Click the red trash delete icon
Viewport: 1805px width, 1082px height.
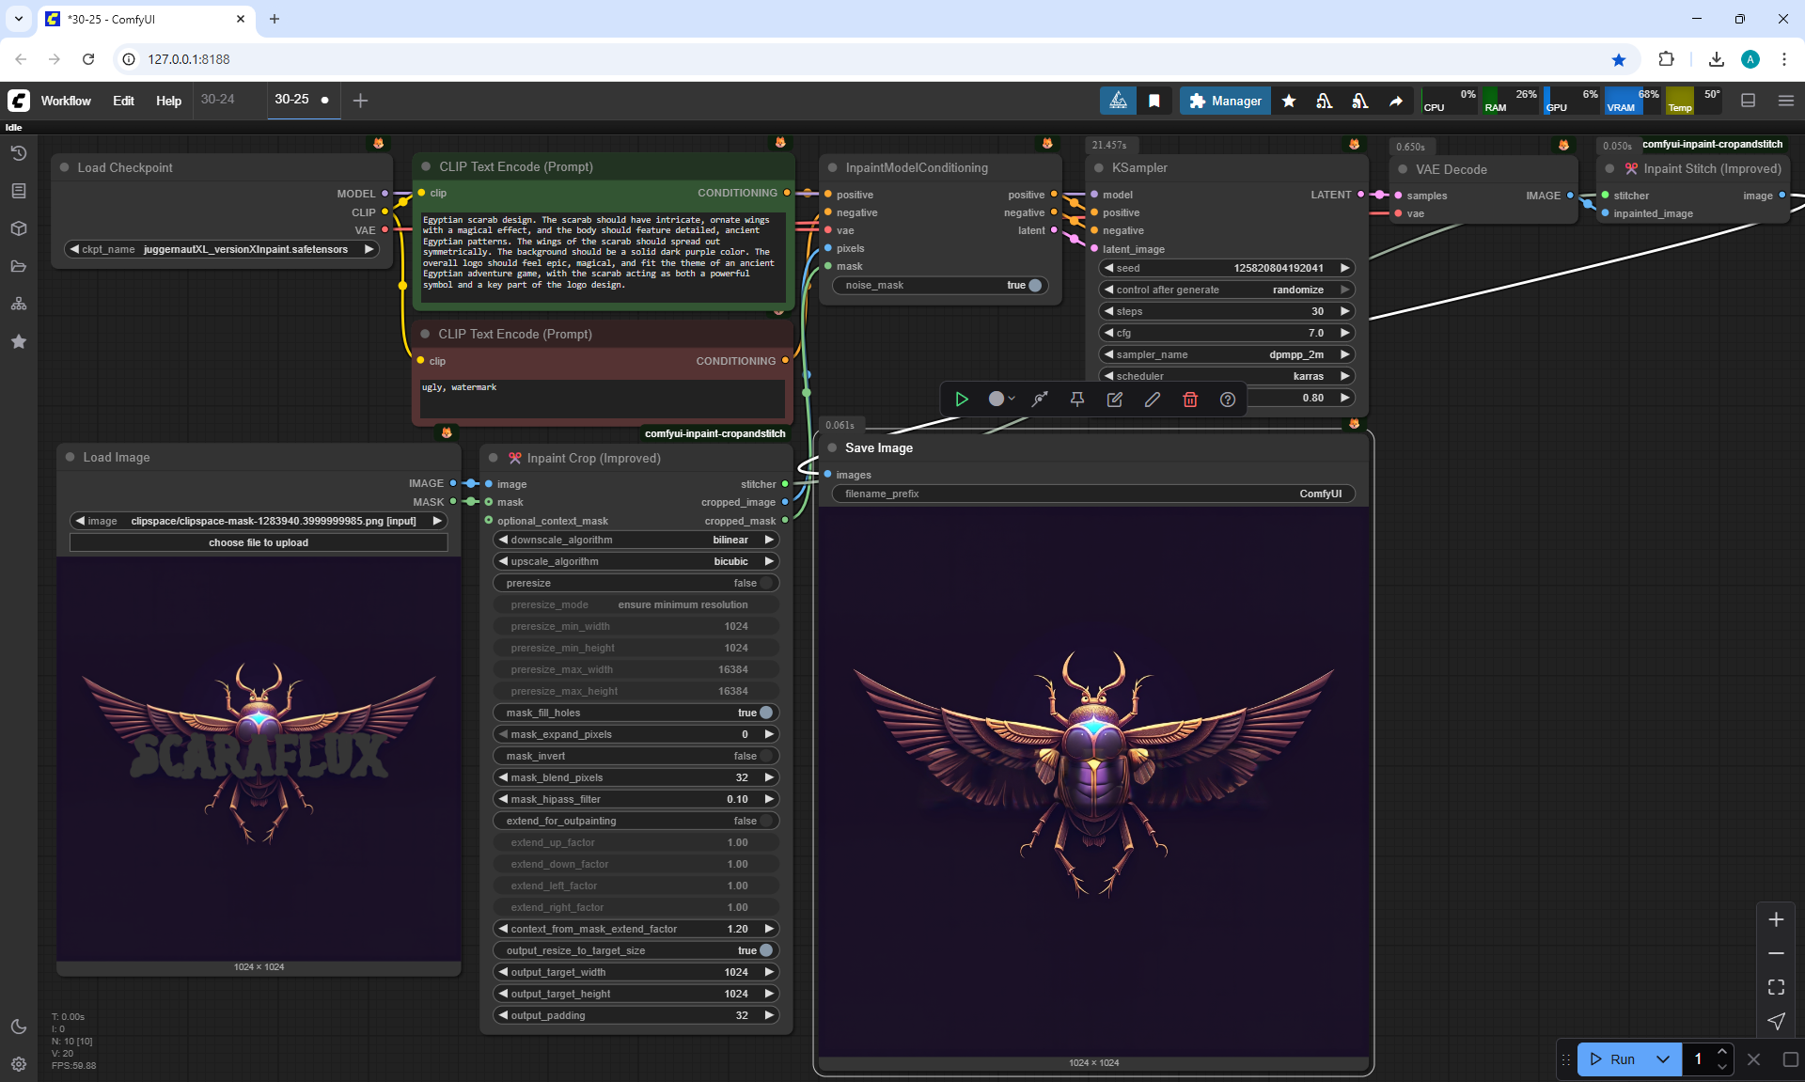(x=1189, y=400)
